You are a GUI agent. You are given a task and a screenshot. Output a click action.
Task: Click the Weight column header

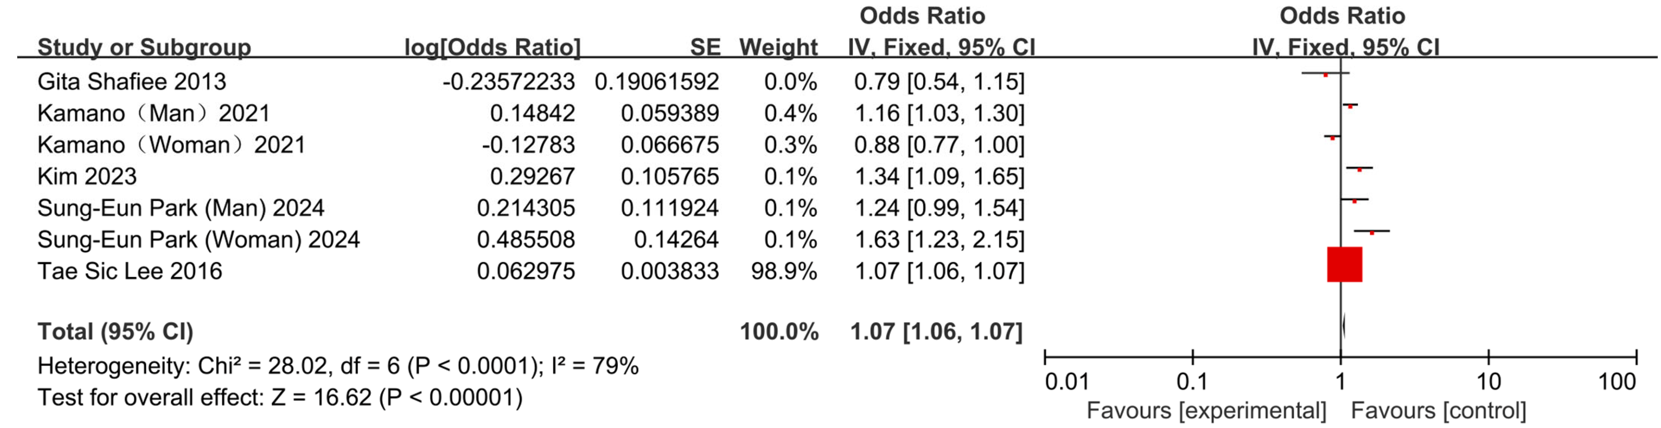pos(778,47)
